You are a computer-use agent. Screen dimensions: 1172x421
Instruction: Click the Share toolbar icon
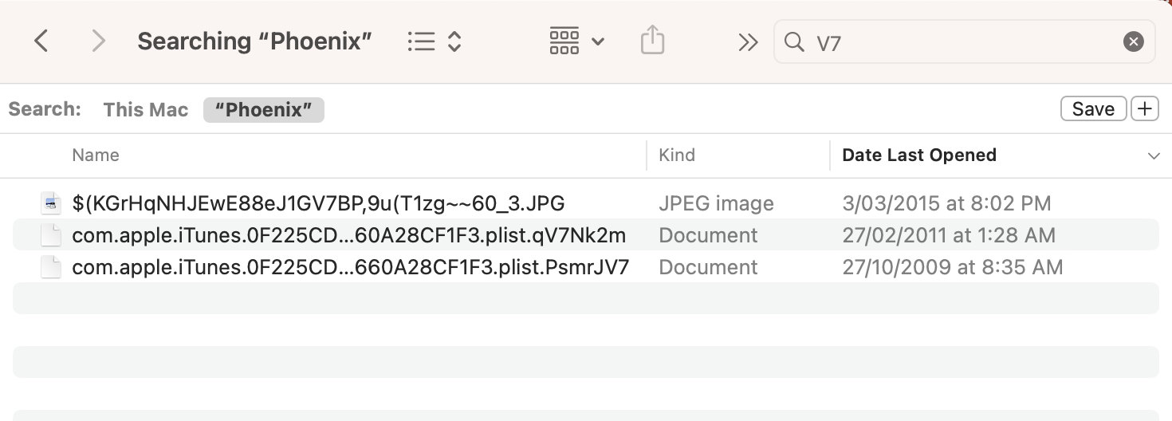652,41
